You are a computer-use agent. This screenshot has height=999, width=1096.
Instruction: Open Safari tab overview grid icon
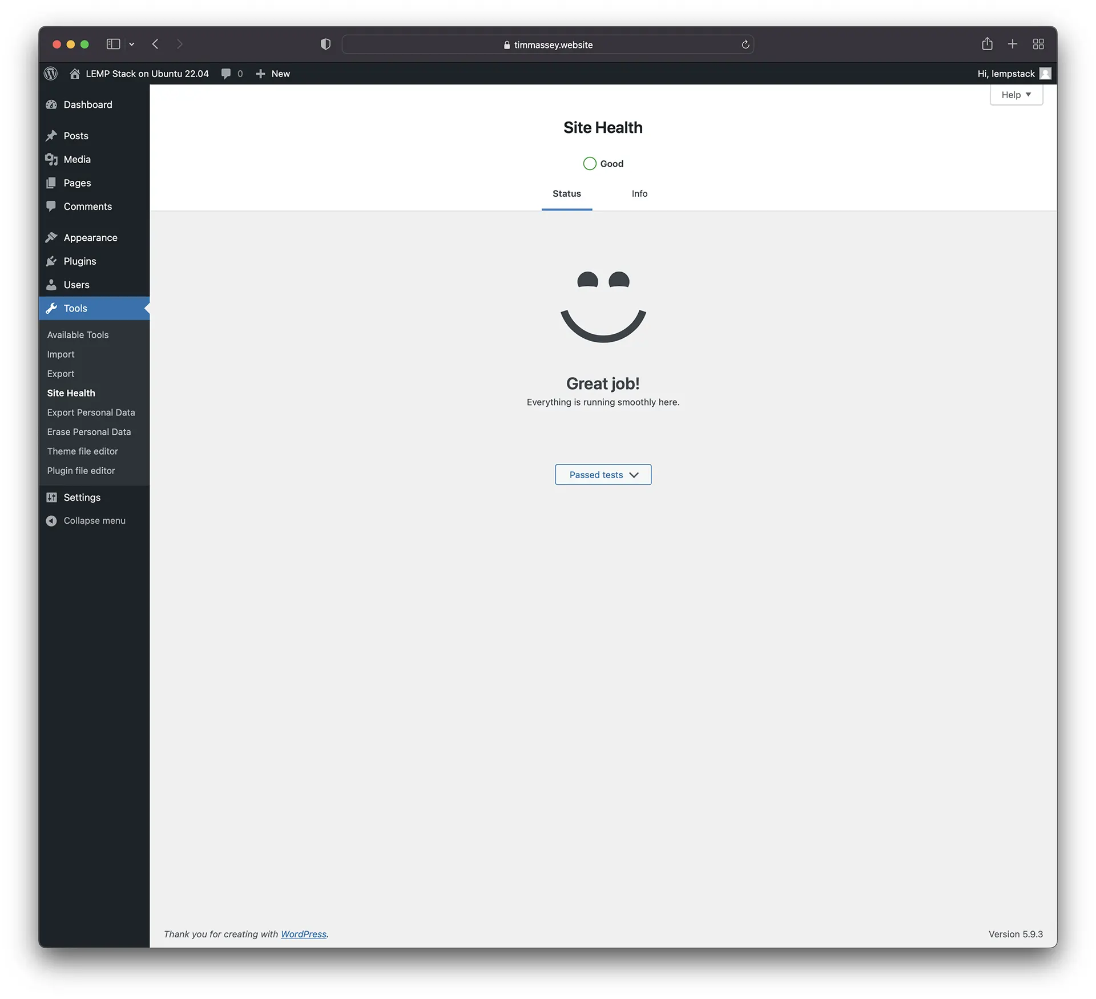[1038, 44]
